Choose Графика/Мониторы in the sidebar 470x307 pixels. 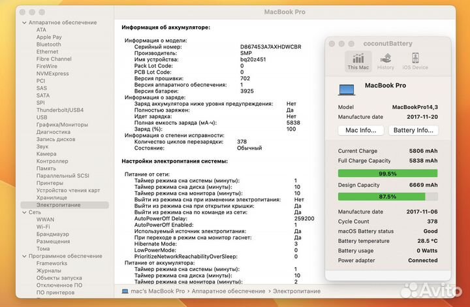click(62, 124)
